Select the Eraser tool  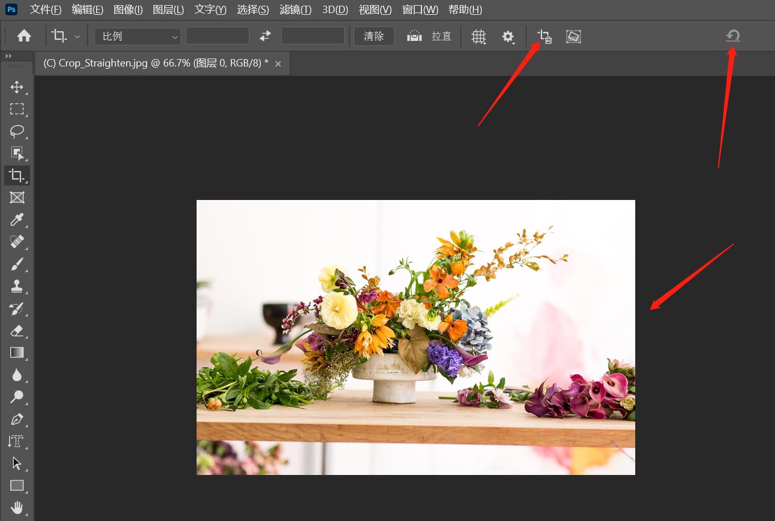[x=16, y=330]
